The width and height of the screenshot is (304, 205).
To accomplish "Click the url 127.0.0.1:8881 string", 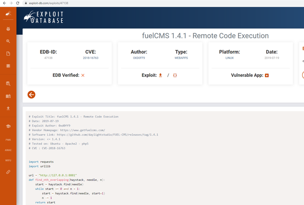I will point(58,176).
